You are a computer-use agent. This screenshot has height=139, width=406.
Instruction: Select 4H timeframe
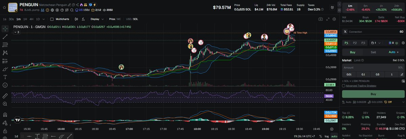(x=31, y=19)
